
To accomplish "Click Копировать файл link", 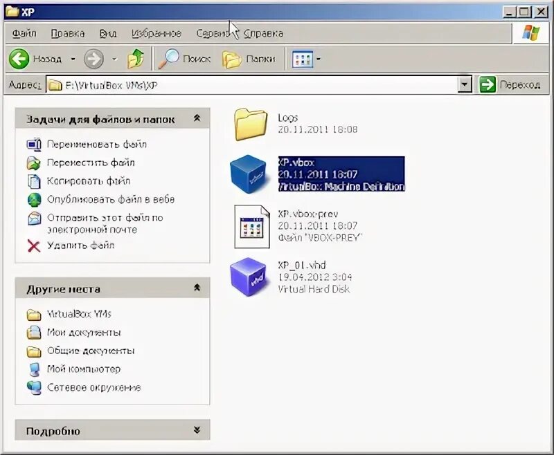I will 89,181.
